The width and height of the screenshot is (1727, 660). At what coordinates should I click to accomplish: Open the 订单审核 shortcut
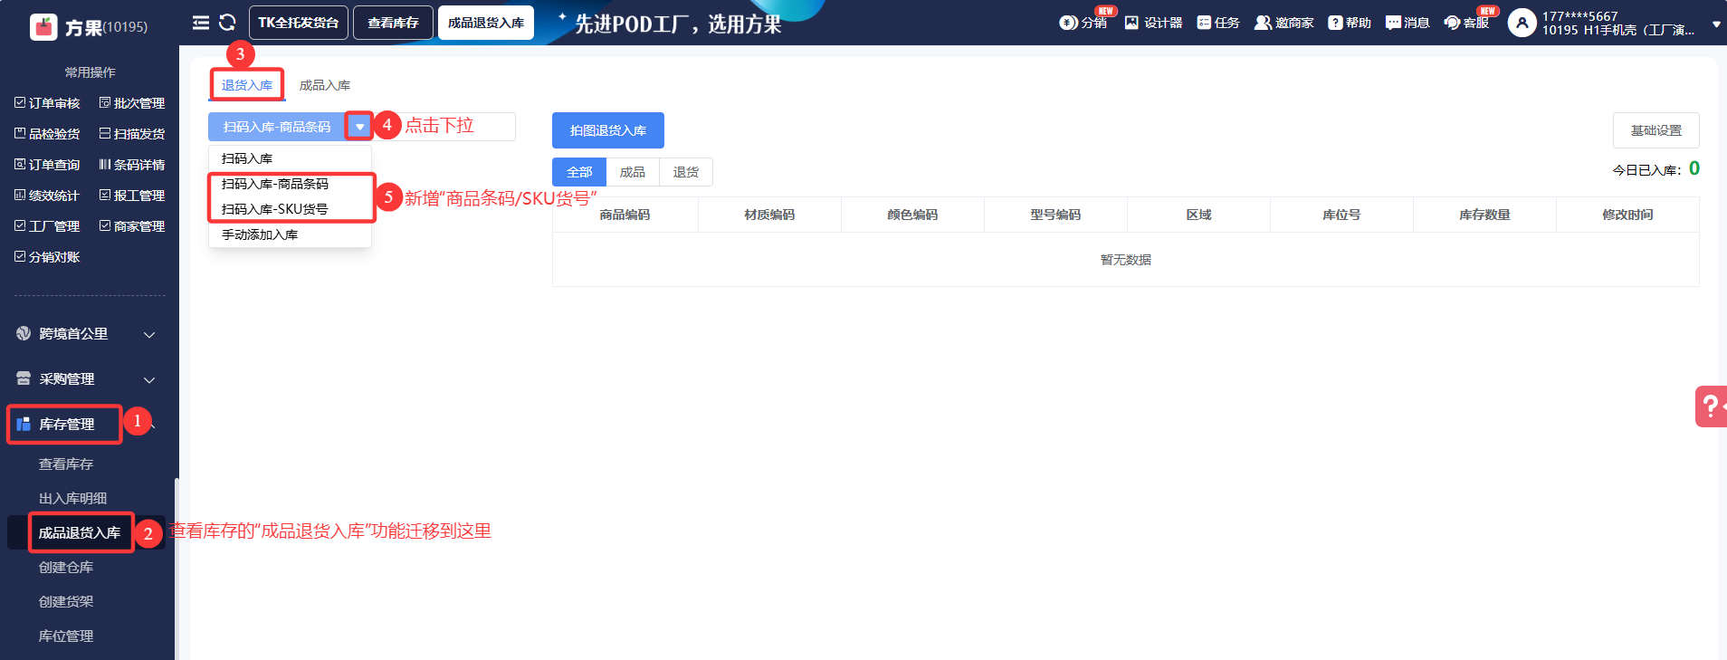47,103
